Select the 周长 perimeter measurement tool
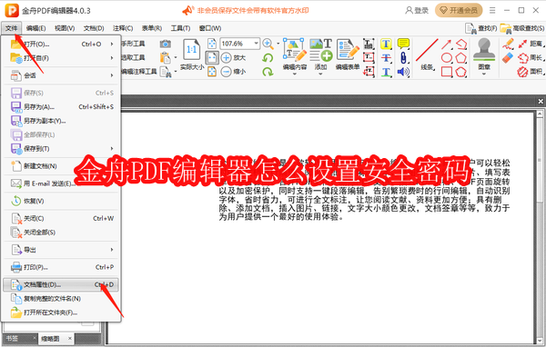This screenshot has width=546, height=347. (x=531, y=58)
